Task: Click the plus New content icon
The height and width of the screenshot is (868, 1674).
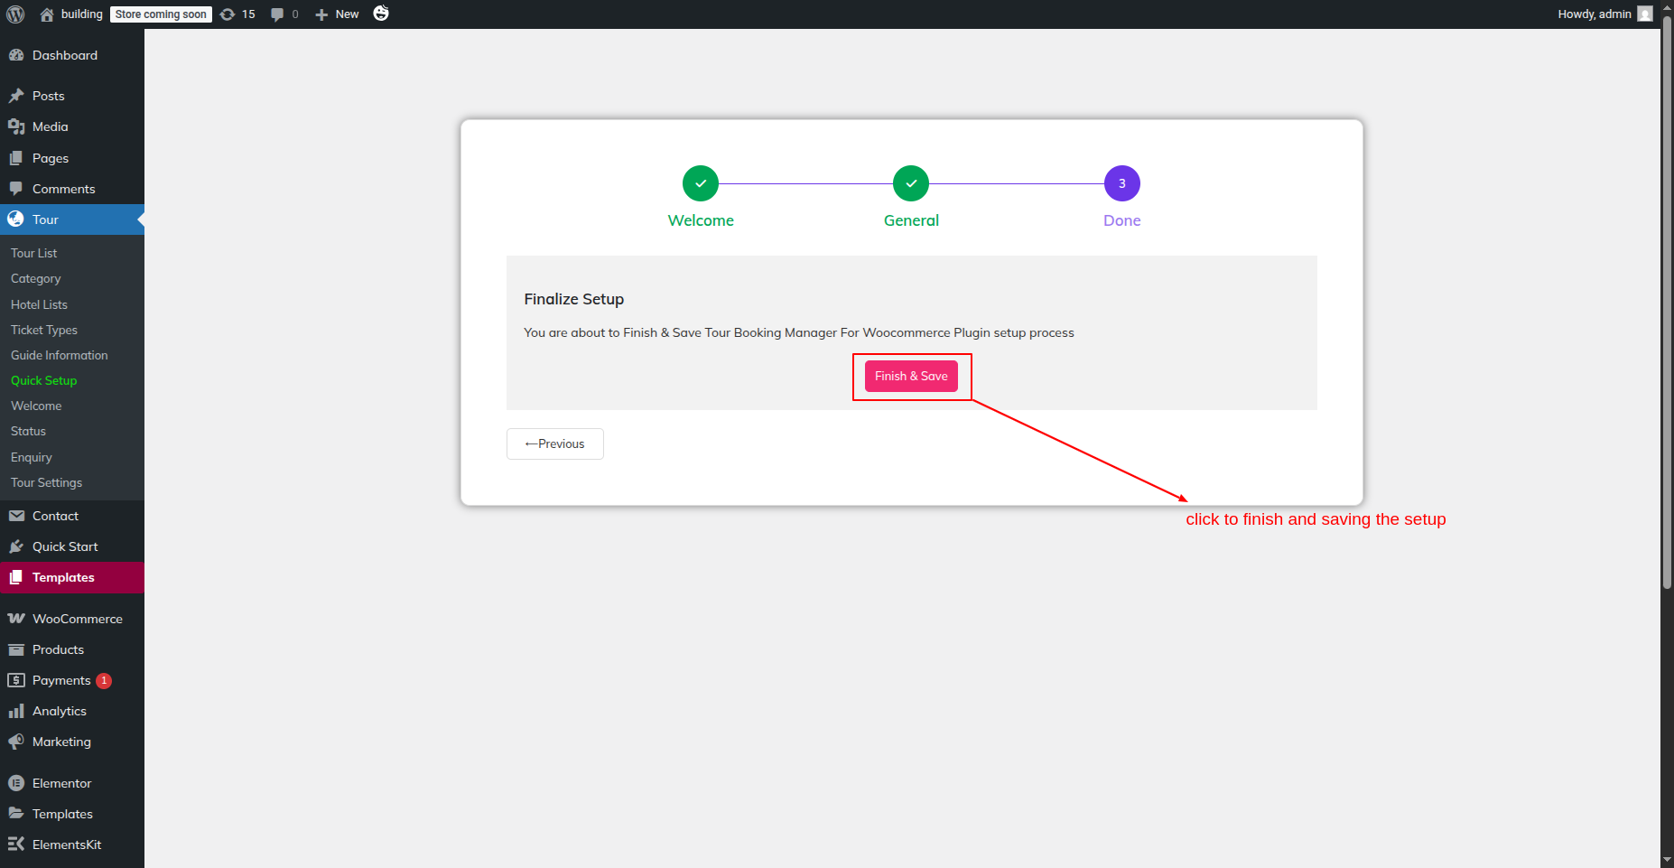Action: click(321, 14)
